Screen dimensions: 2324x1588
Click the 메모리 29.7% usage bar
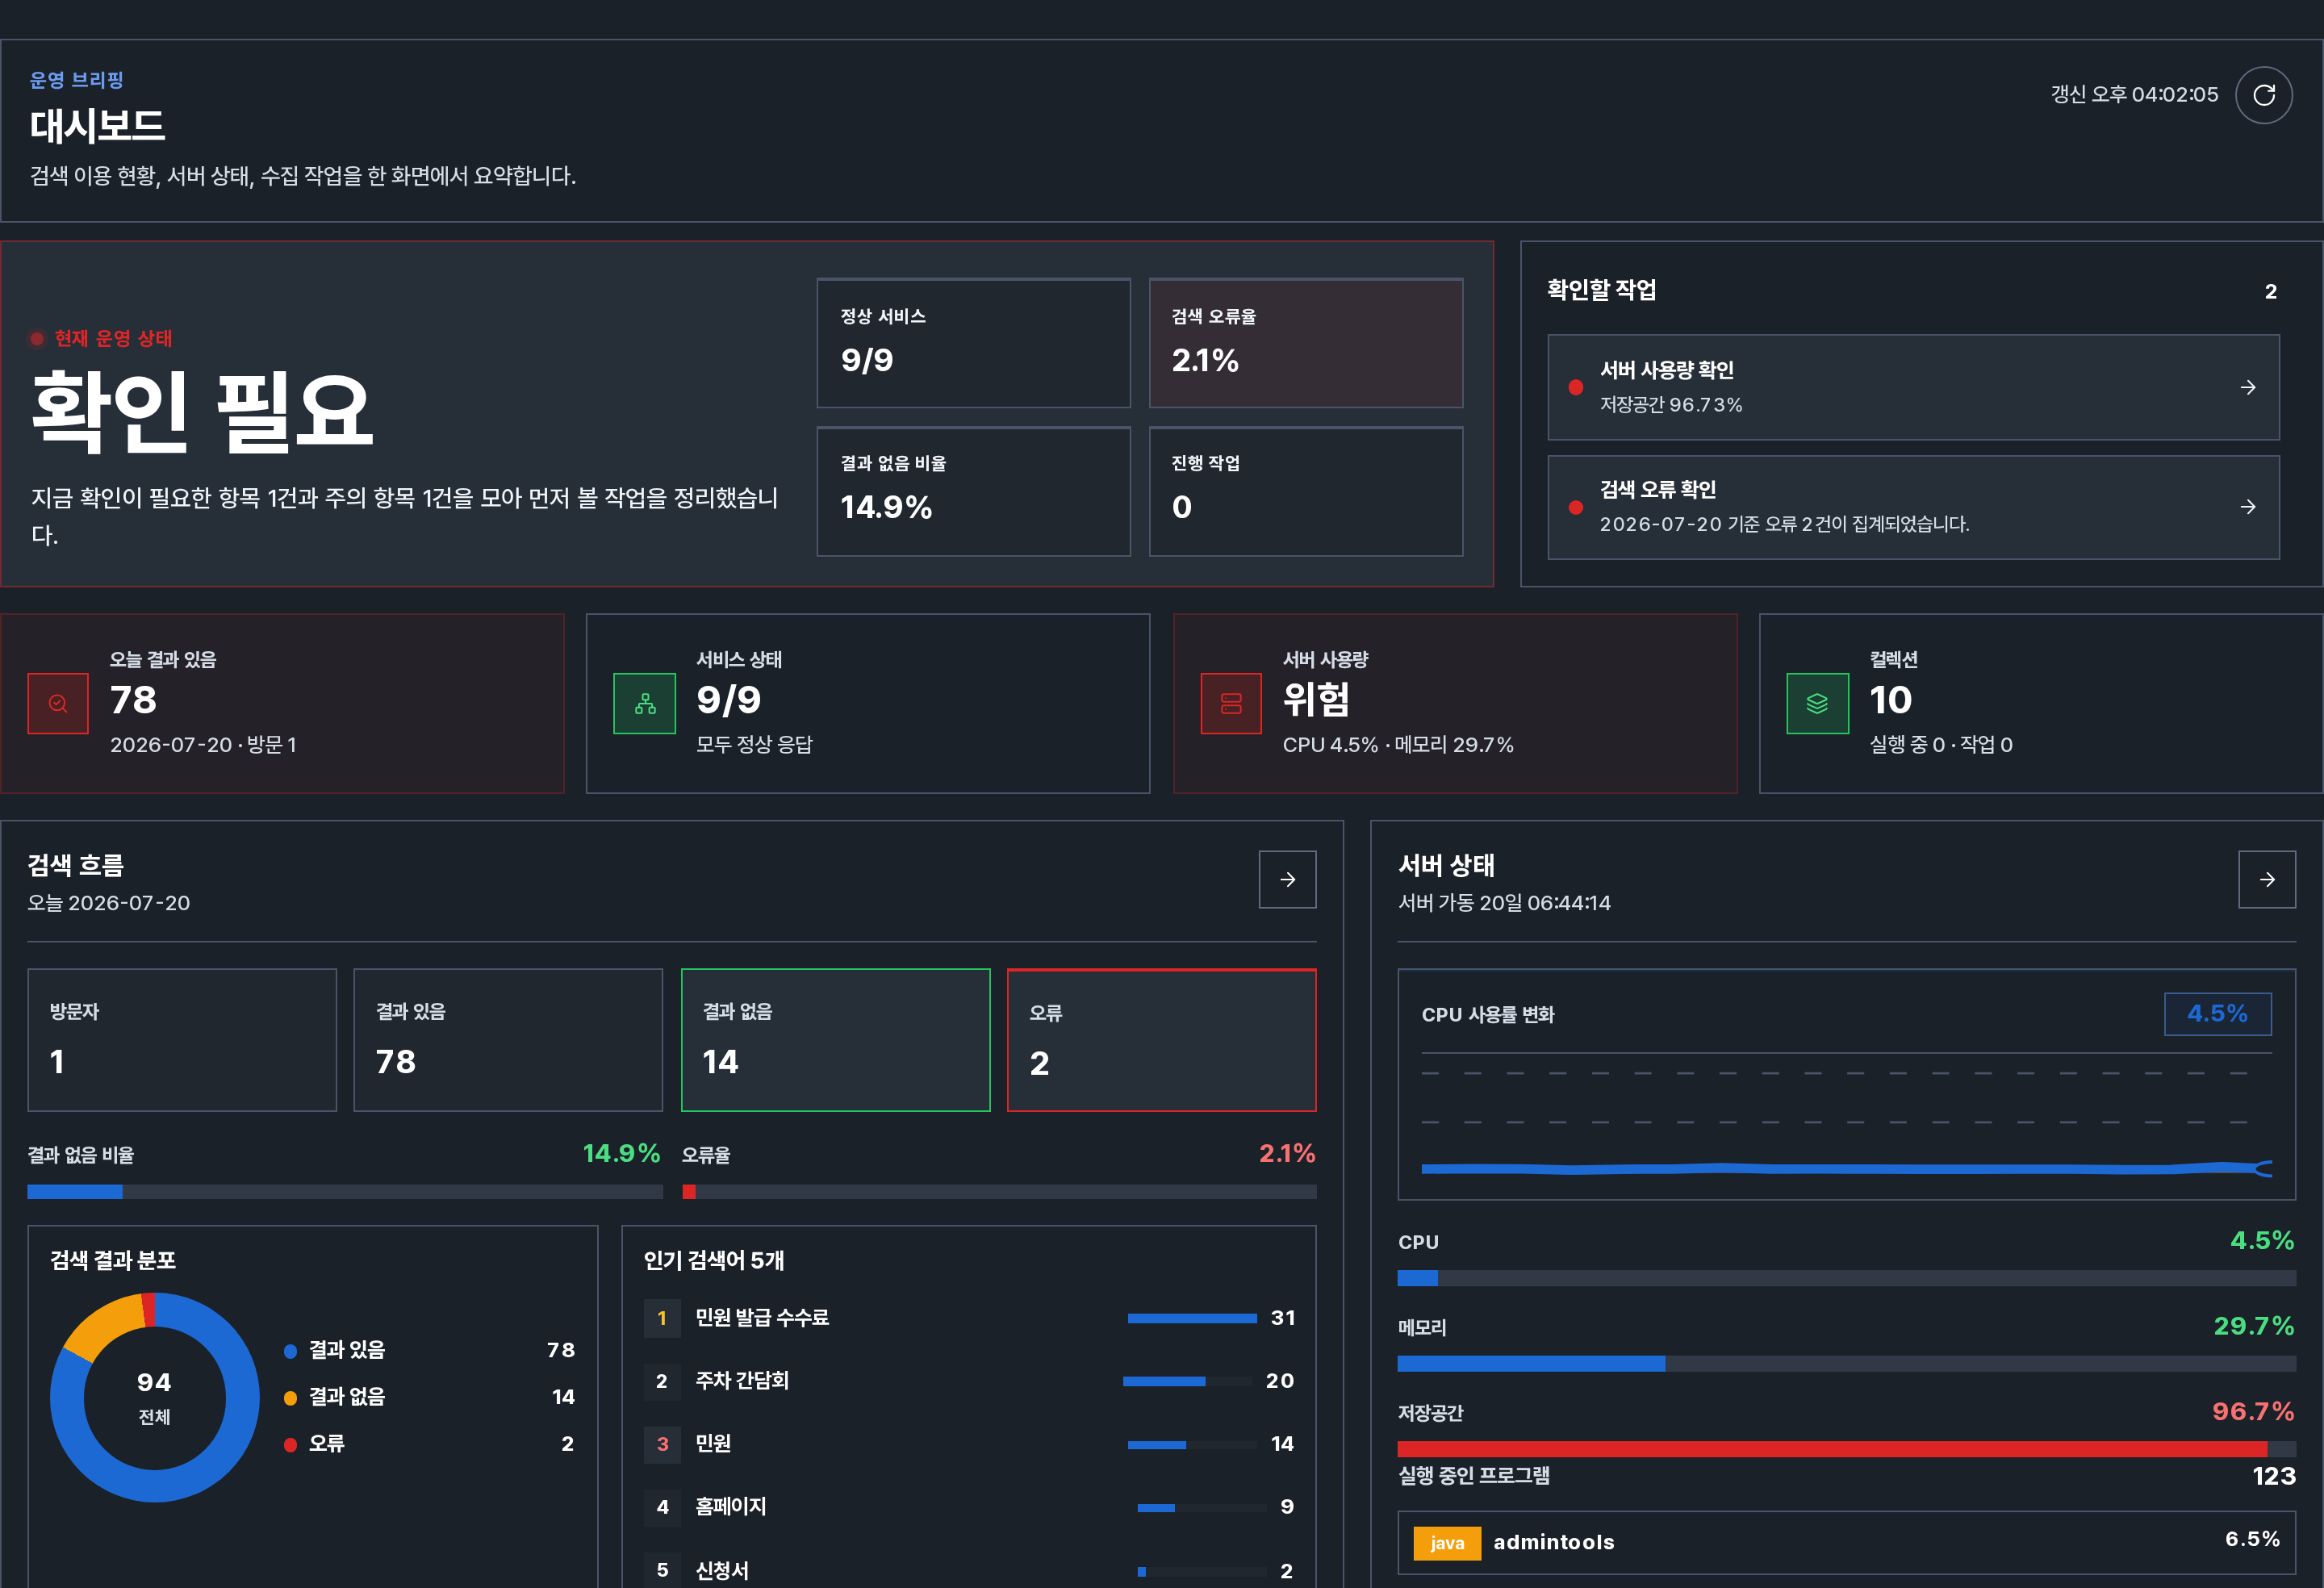pyautogui.click(x=1846, y=1363)
